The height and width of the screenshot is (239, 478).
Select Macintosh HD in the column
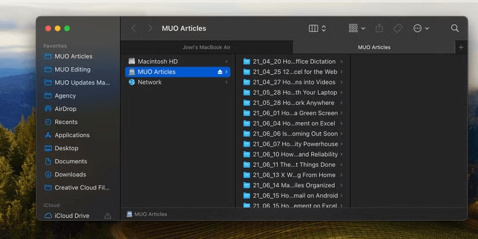click(x=178, y=61)
